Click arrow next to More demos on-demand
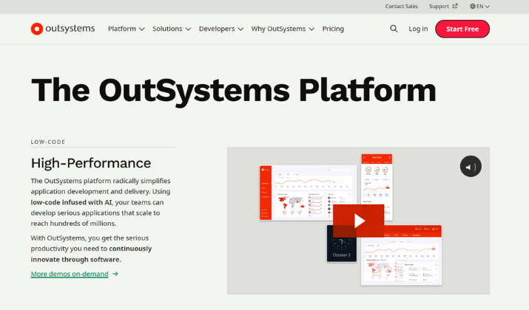The image size is (529, 310). point(115,274)
